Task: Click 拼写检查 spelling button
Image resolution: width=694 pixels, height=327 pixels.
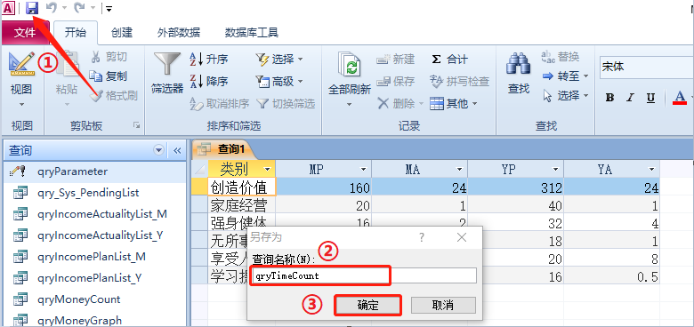Action: point(459,82)
